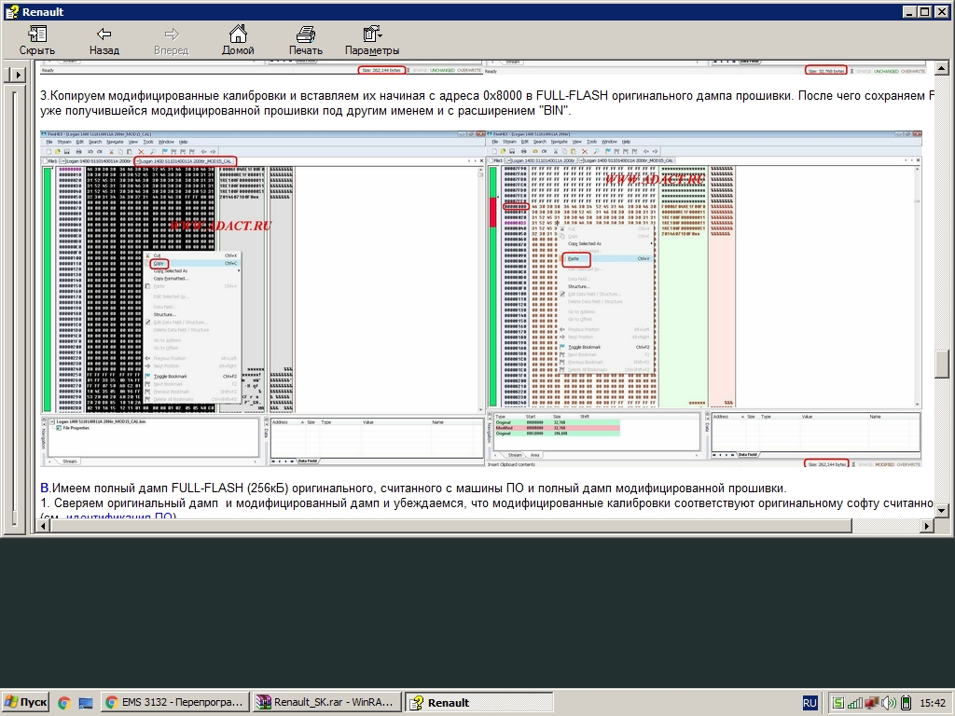Close the Renault help window
955x716 pixels.
pyautogui.click(x=940, y=11)
